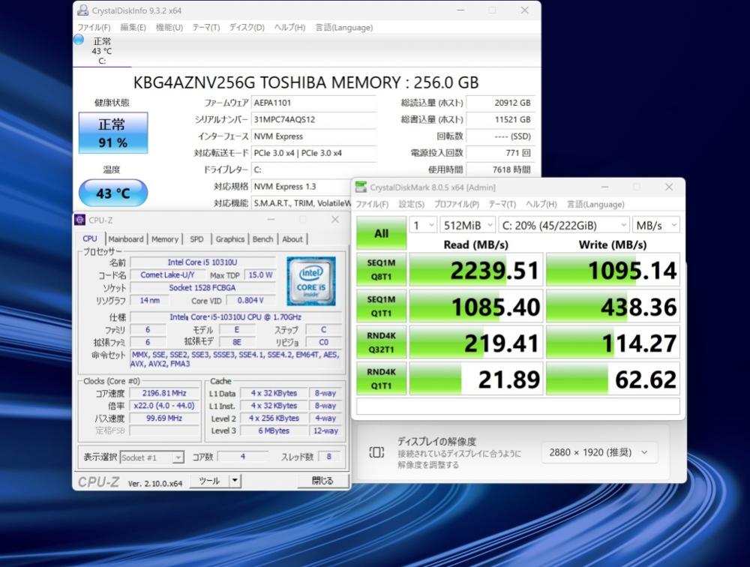This screenshot has width=750, height=567.
Task: Click the interface field NVM Express
Action: pyautogui.click(x=313, y=136)
